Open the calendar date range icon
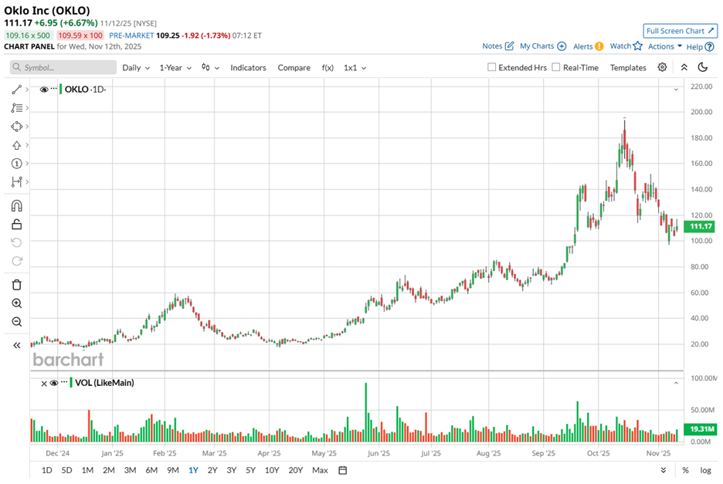 coord(343,470)
